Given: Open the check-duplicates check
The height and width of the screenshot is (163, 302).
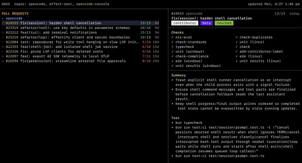Looking at the screenshot, I should [x=254, y=37].
